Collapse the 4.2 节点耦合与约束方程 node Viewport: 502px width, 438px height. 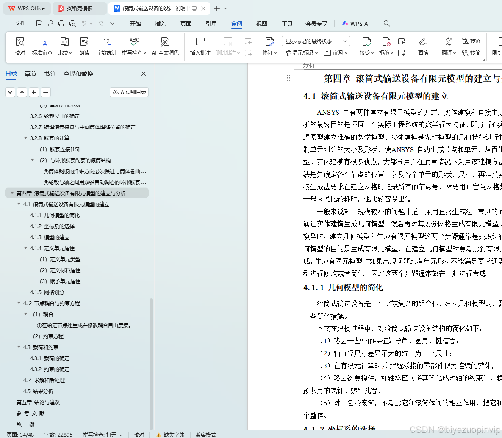tap(19, 303)
